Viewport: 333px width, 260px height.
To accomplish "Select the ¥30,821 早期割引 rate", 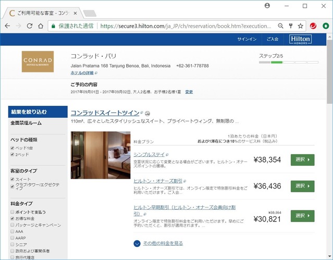I will (x=302, y=216).
